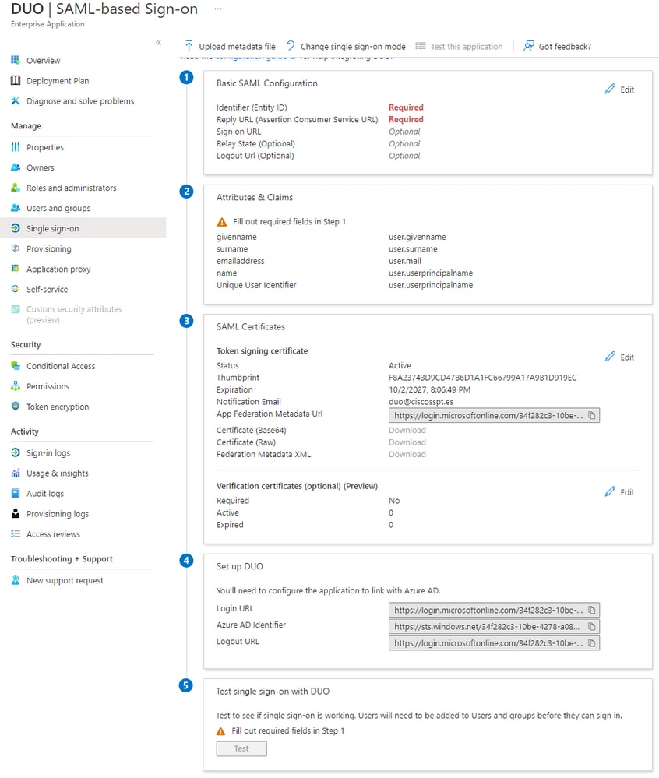Screen dimensions: 659x778
Task: Click the Owners icon in the sidebar
Action: pos(16,167)
